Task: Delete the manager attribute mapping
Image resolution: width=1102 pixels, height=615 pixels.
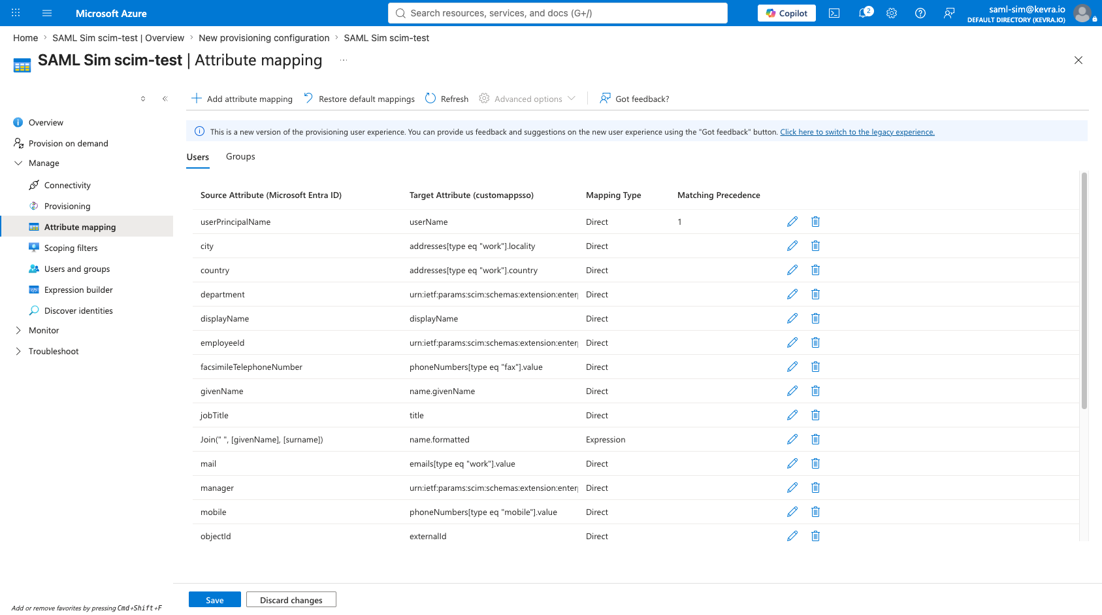Action: (815, 488)
